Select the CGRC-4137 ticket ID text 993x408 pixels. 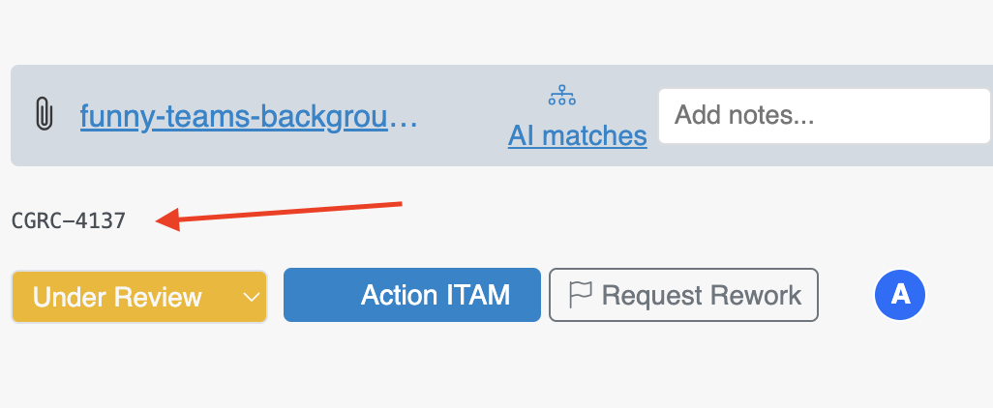coord(69,220)
